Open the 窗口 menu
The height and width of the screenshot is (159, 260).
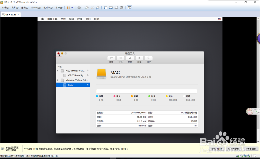point(88,19)
